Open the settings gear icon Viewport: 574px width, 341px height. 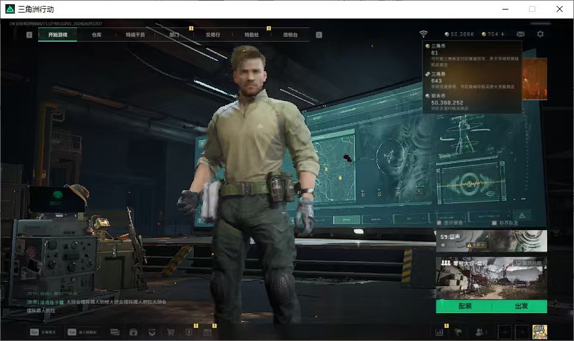click(540, 34)
